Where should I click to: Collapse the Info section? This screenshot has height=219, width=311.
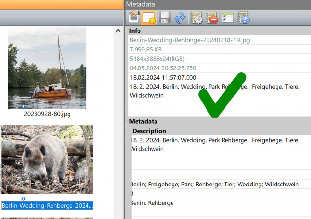tap(127, 31)
